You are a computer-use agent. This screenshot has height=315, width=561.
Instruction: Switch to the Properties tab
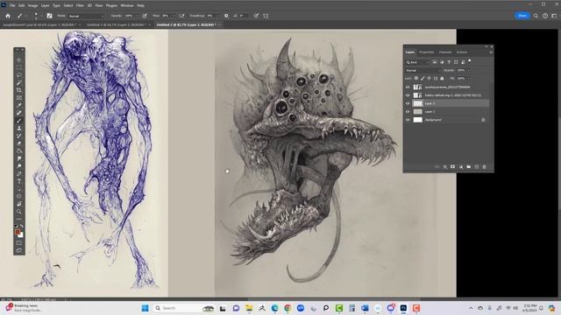[427, 52]
